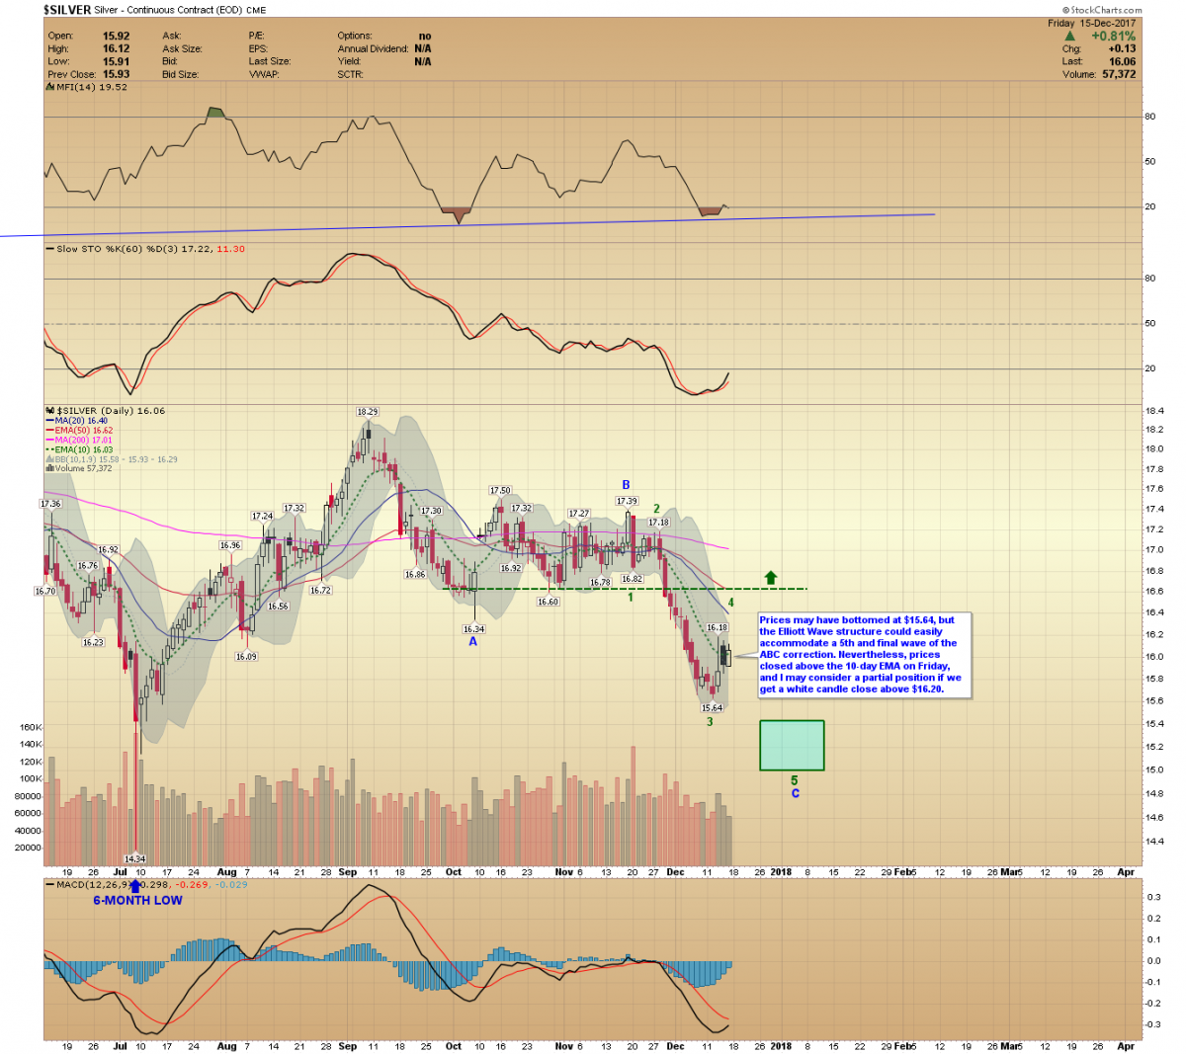
Task: Click the MA(20) legend entry
Action: (x=77, y=421)
